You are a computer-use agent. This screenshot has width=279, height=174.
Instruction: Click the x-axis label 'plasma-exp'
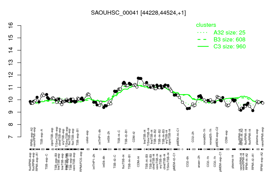tap(257, 136)
